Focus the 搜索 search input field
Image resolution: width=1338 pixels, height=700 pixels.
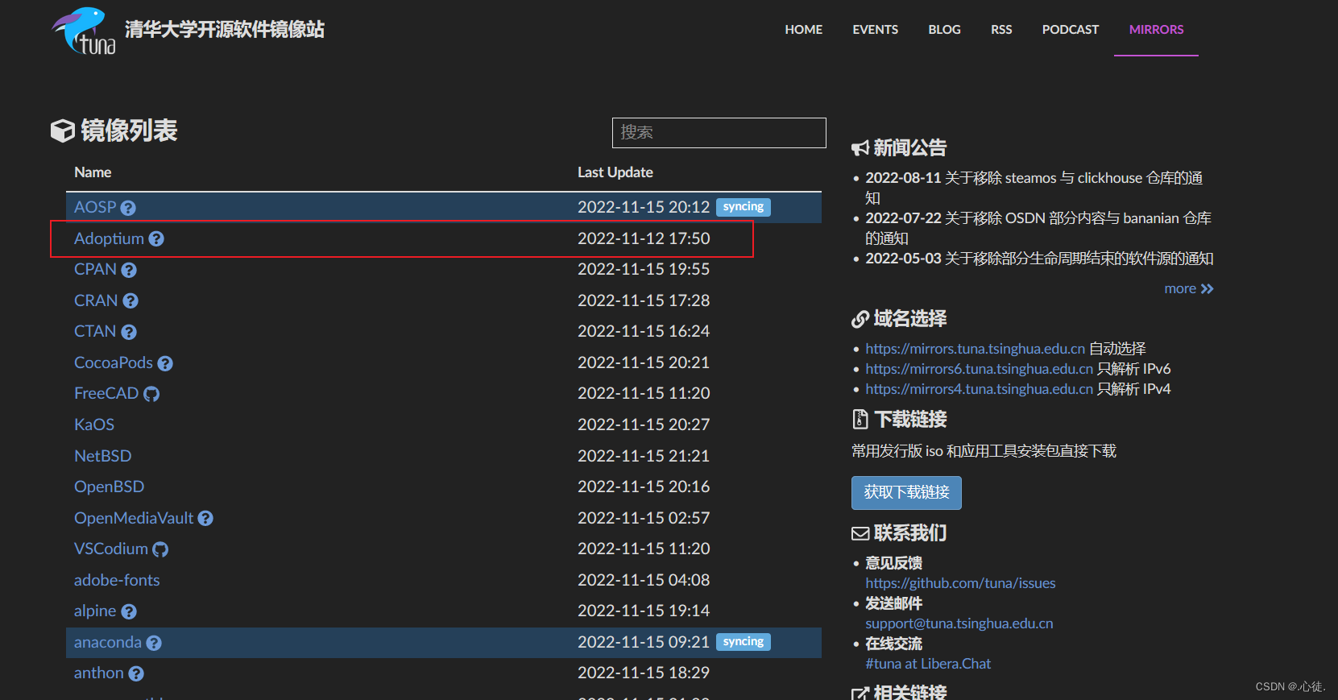(719, 133)
